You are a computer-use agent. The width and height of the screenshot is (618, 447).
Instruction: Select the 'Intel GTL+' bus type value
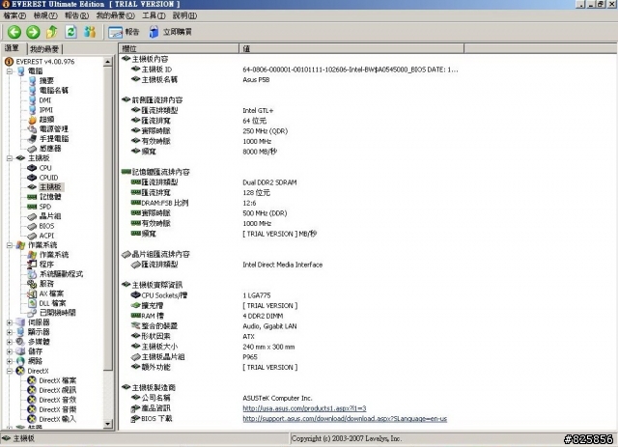pyautogui.click(x=258, y=110)
